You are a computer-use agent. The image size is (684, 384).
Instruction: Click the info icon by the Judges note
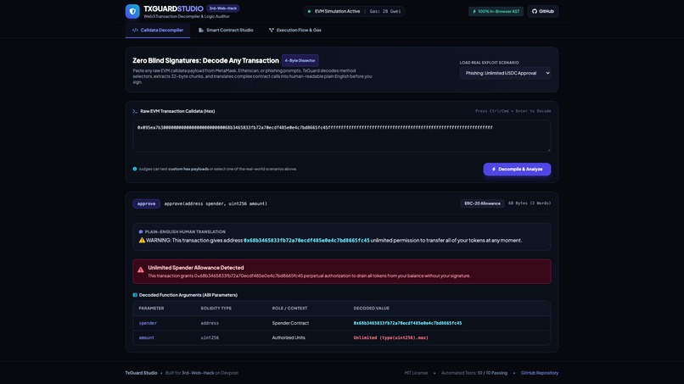point(135,170)
